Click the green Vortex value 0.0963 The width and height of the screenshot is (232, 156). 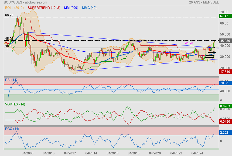click(x=225, y=106)
